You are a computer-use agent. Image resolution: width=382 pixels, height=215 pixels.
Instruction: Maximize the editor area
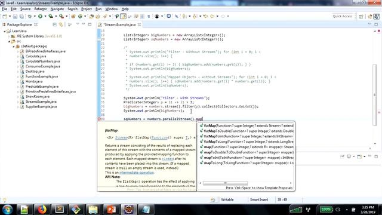tap(376, 24)
